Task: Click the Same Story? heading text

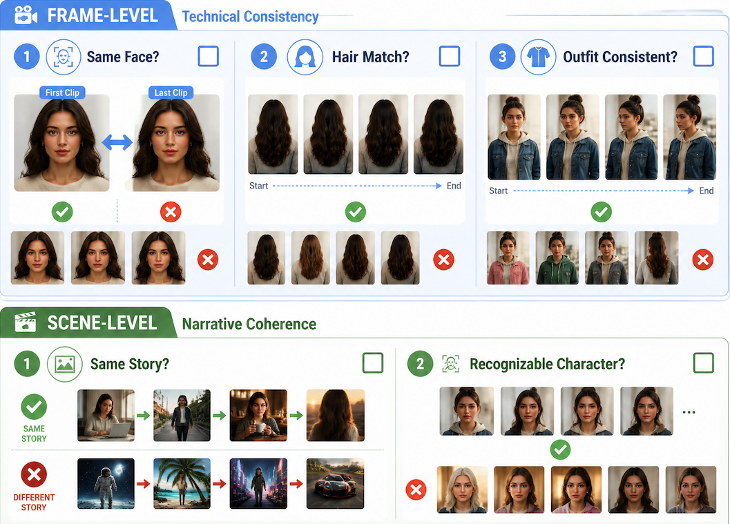Action: tap(130, 364)
